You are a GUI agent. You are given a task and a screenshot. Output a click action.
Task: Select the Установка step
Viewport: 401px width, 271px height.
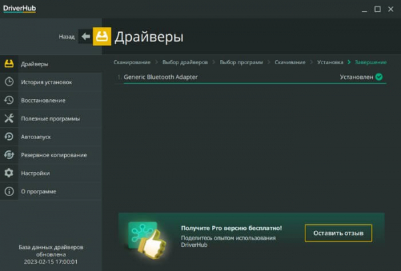[330, 62]
